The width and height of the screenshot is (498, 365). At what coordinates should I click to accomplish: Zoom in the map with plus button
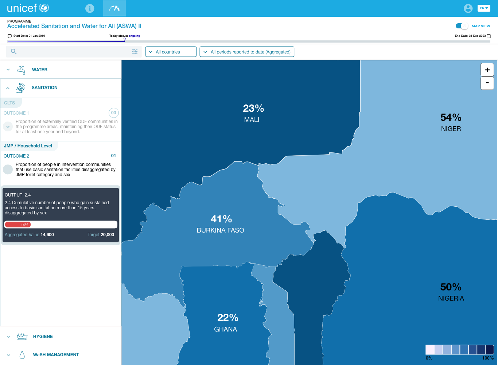tap(487, 70)
